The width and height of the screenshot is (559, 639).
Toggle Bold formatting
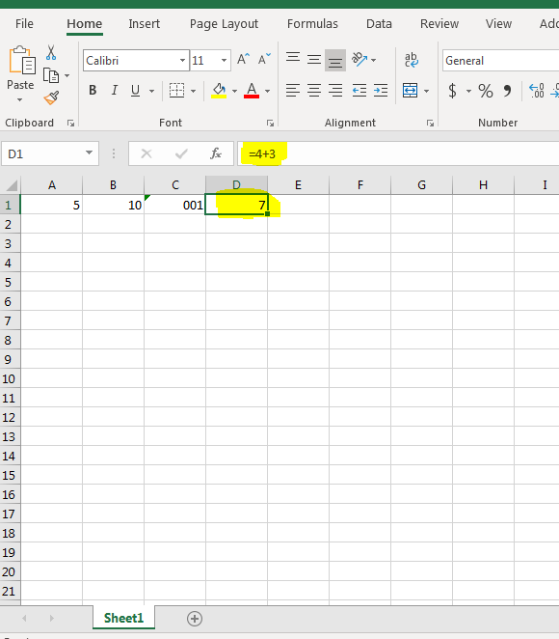click(x=93, y=90)
